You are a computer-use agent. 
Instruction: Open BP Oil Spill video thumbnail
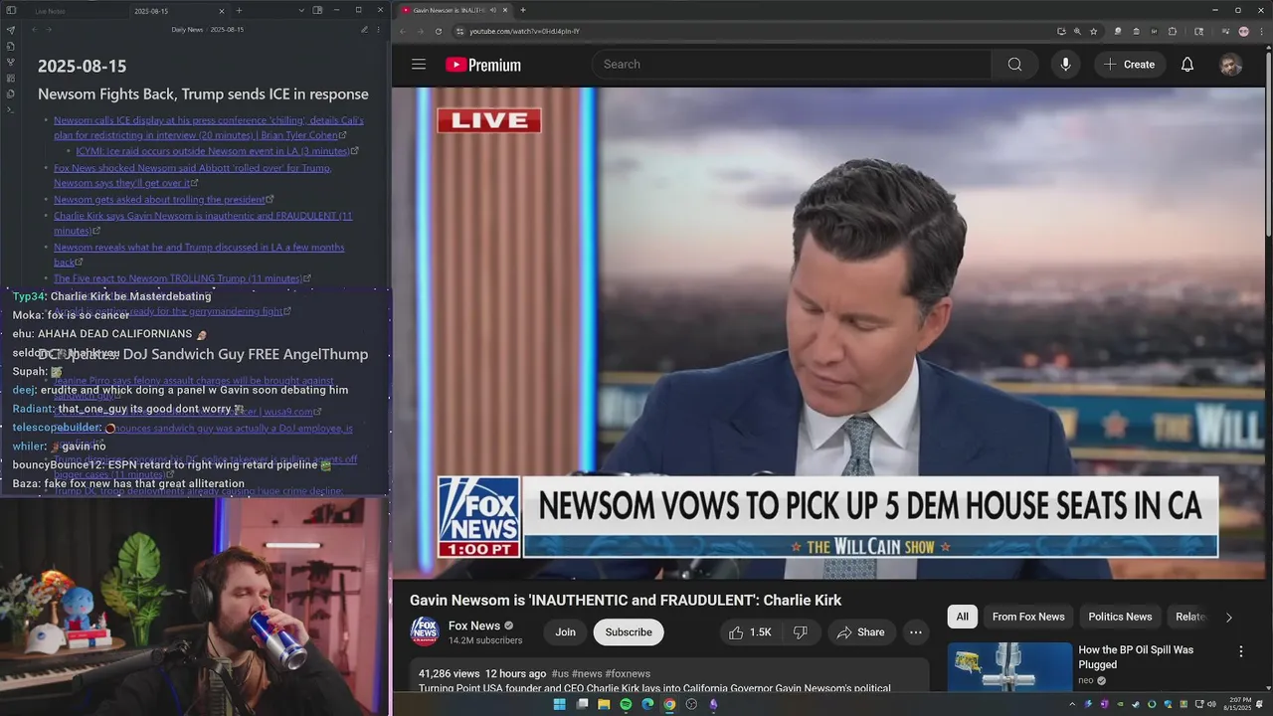1009,667
